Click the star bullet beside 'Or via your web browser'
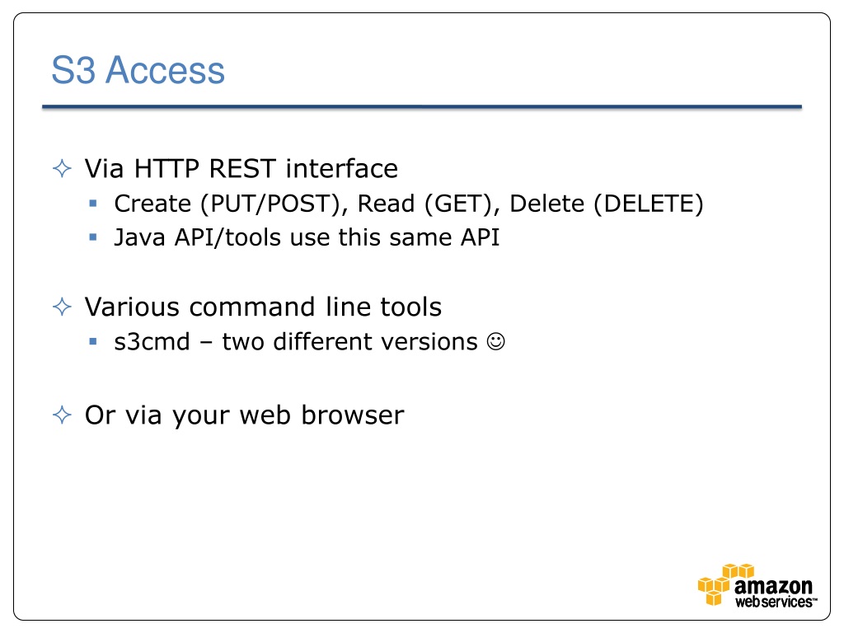 [x=63, y=415]
